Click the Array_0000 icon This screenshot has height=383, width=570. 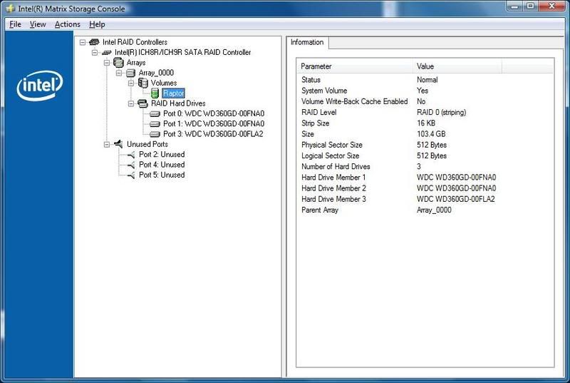click(130, 73)
